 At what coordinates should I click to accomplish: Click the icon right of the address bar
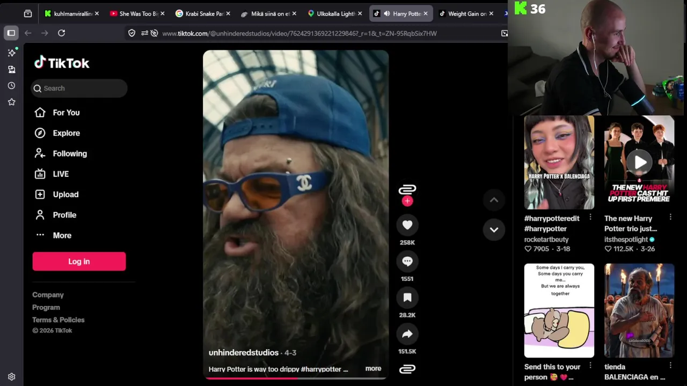504,33
